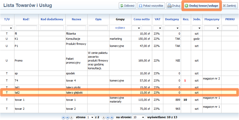Open the 'strona' page number dropdown
This screenshot has width=239, height=120.
pyautogui.click(x=90, y=117)
